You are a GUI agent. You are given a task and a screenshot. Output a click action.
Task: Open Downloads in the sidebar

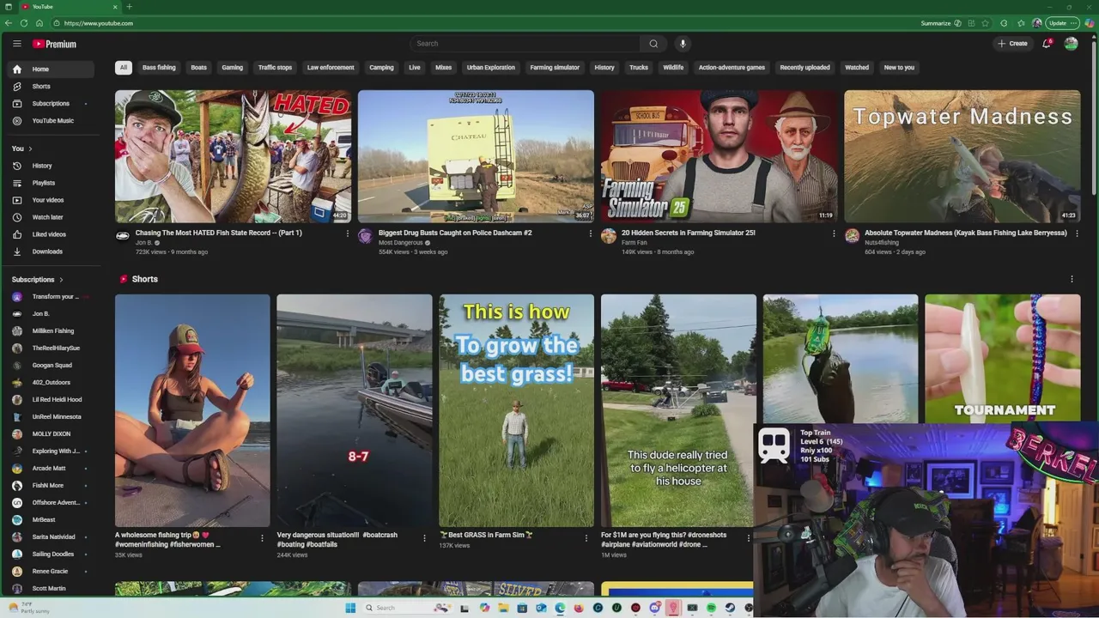(51, 251)
